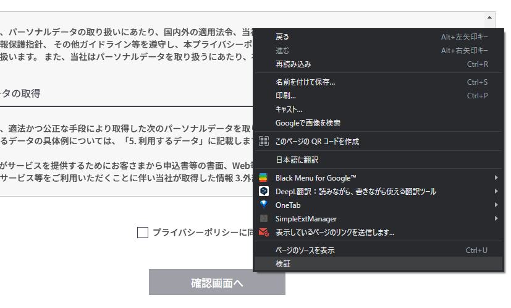Select 検証 to inspect element
The height and width of the screenshot is (308, 511).
point(283,264)
